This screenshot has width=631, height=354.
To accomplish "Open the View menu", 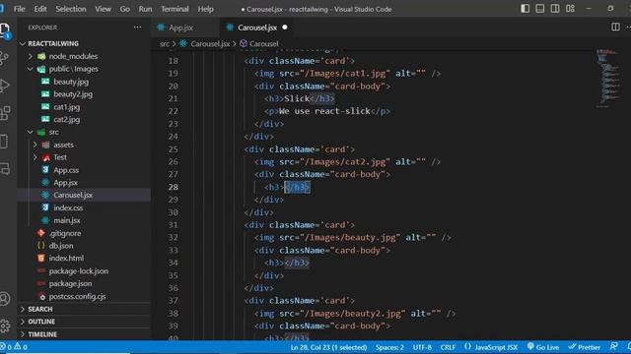I will tap(103, 9).
